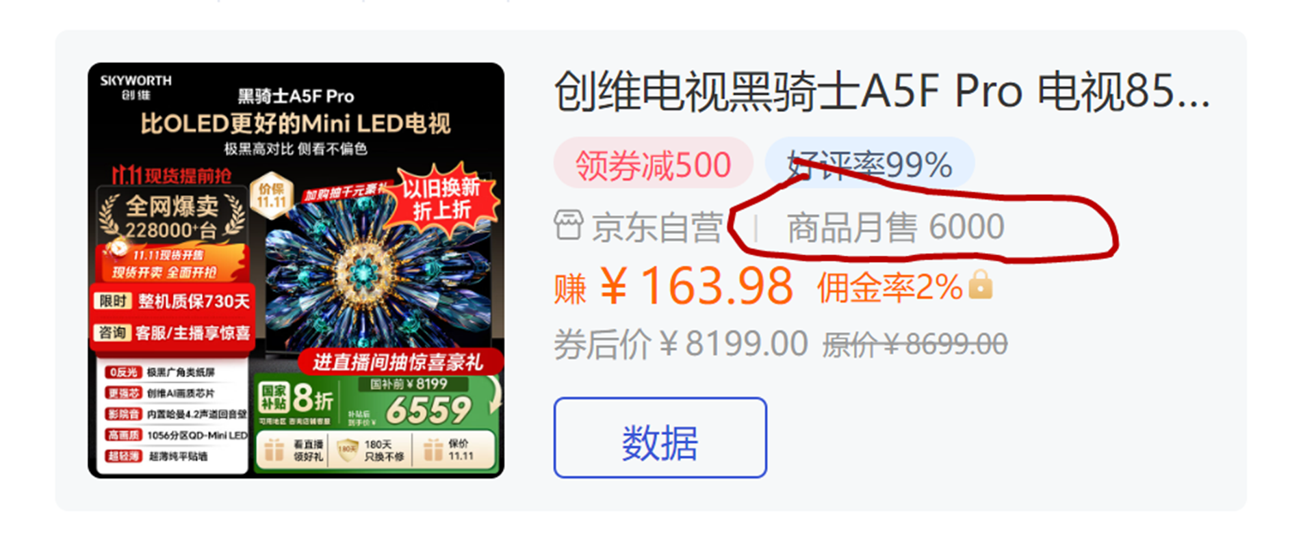The width and height of the screenshot is (1314, 558).
Task: Click the 佣金率2% commission text
Action: 890,287
